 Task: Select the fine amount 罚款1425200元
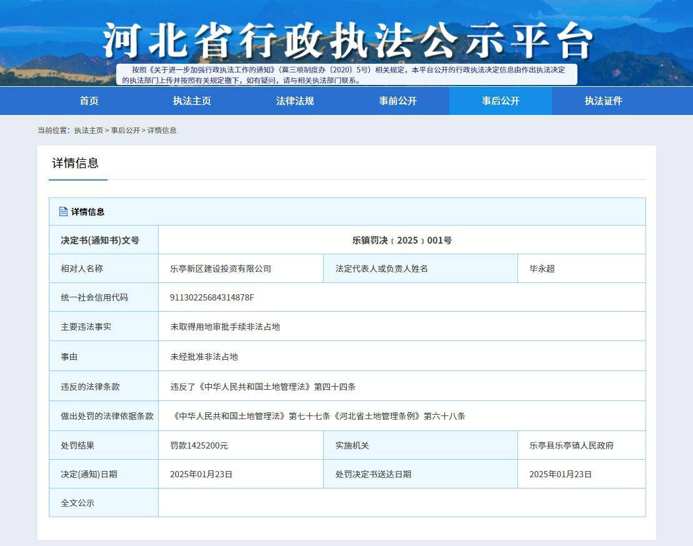(199, 445)
